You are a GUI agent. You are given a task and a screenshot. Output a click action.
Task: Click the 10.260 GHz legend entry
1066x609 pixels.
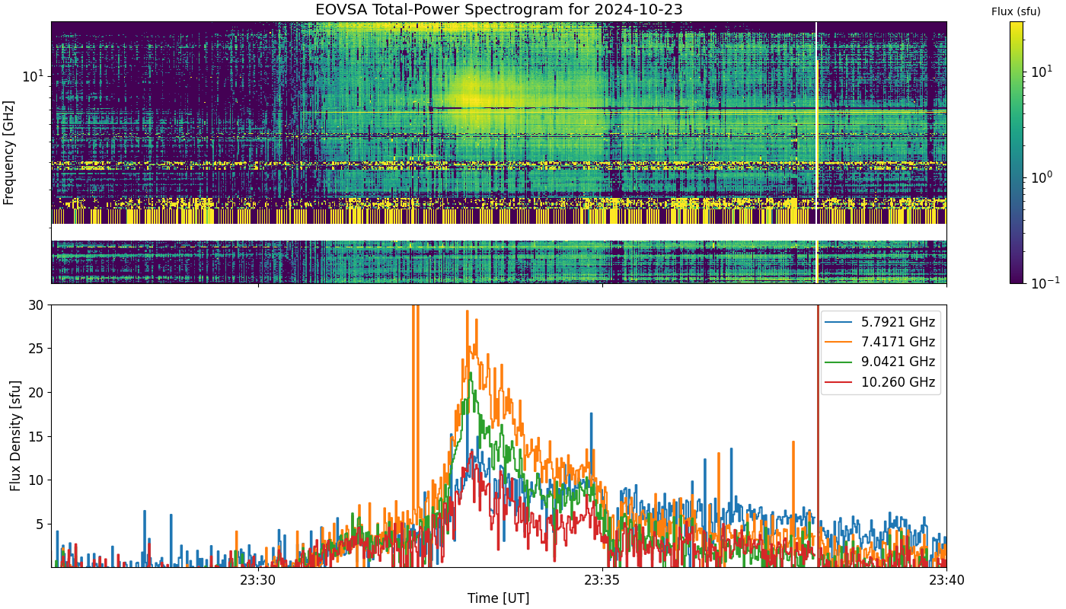pyautogui.click(x=880, y=382)
